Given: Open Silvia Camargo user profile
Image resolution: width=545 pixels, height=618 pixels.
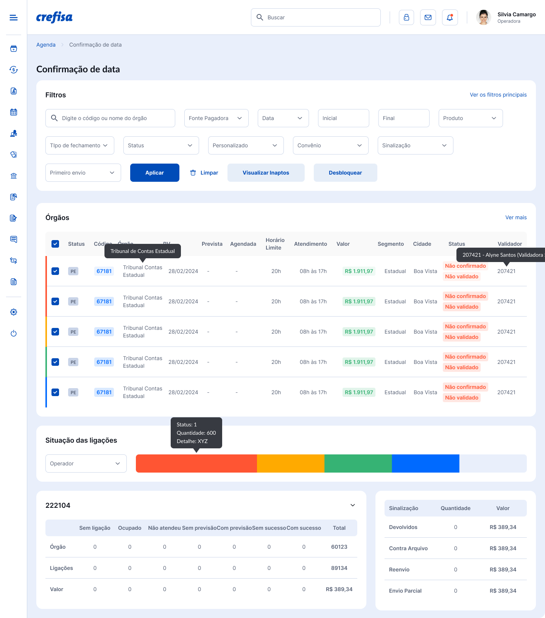Looking at the screenshot, I should tap(506, 17).
